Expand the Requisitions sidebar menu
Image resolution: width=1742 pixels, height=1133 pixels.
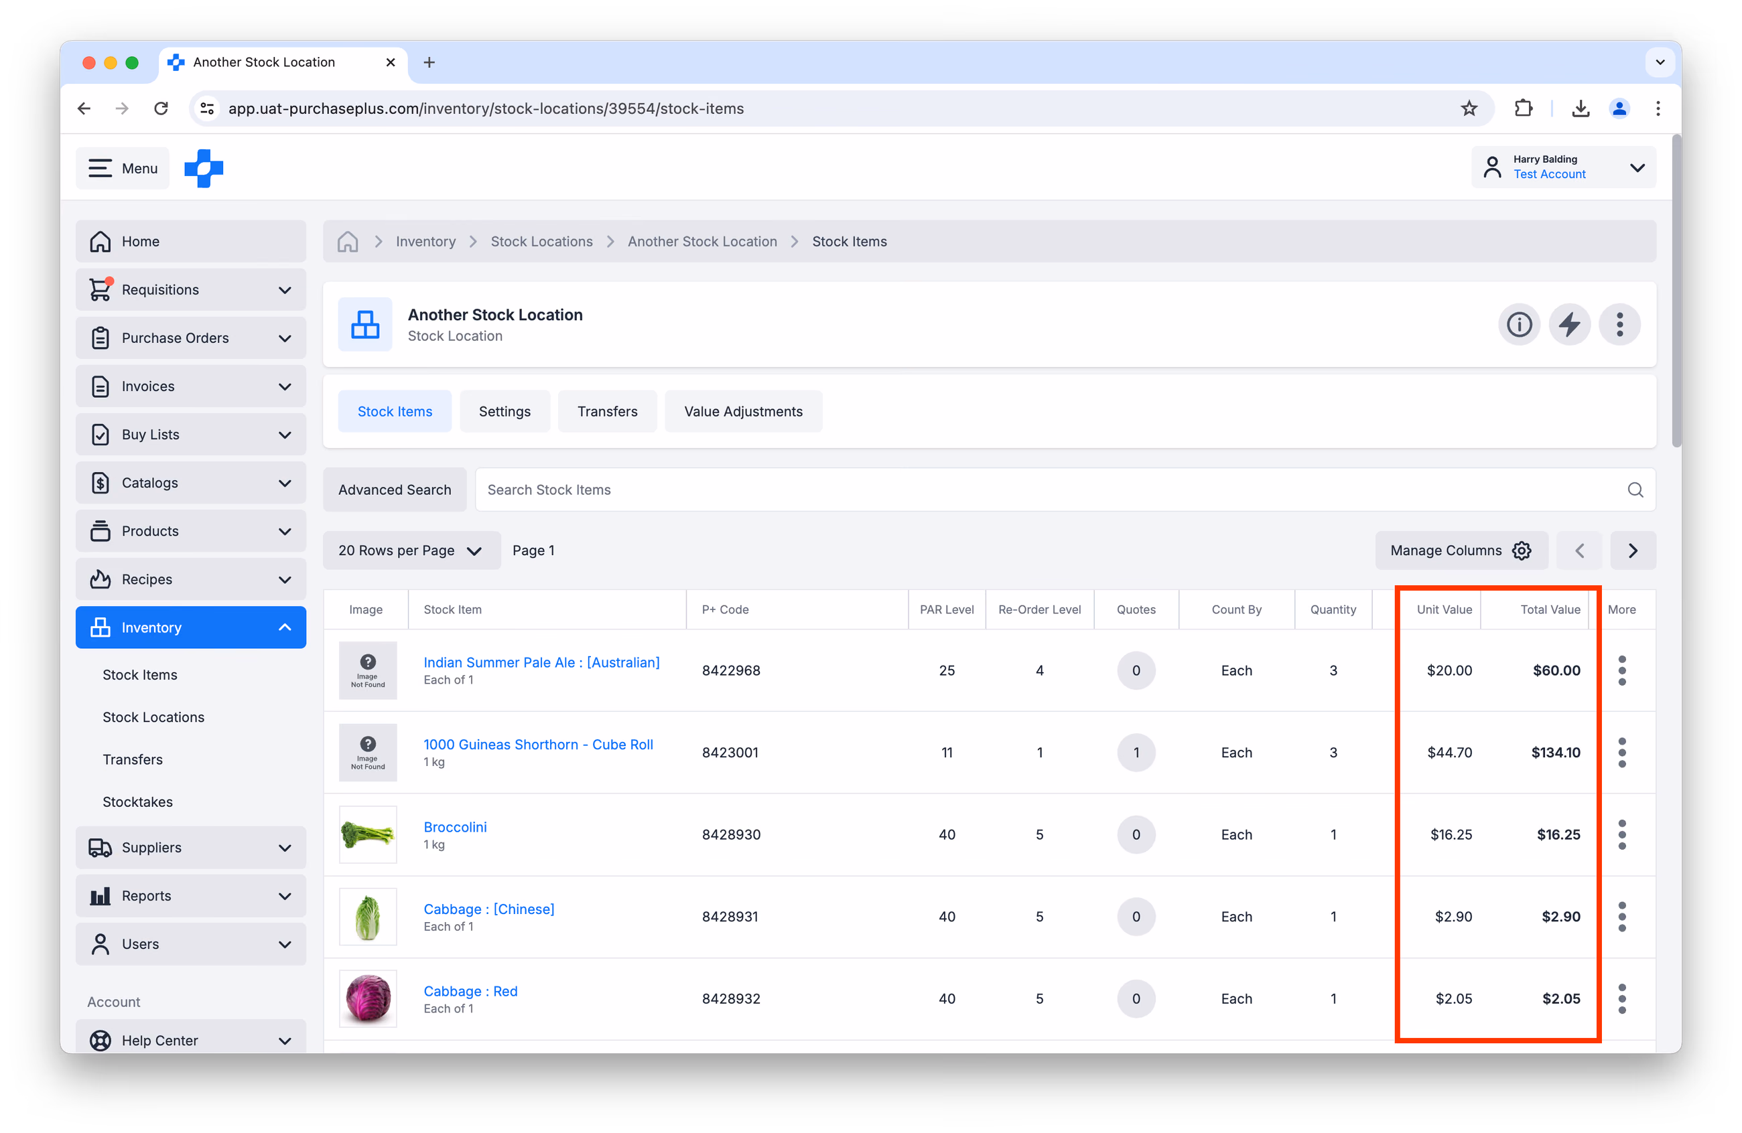tap(190, 290)
